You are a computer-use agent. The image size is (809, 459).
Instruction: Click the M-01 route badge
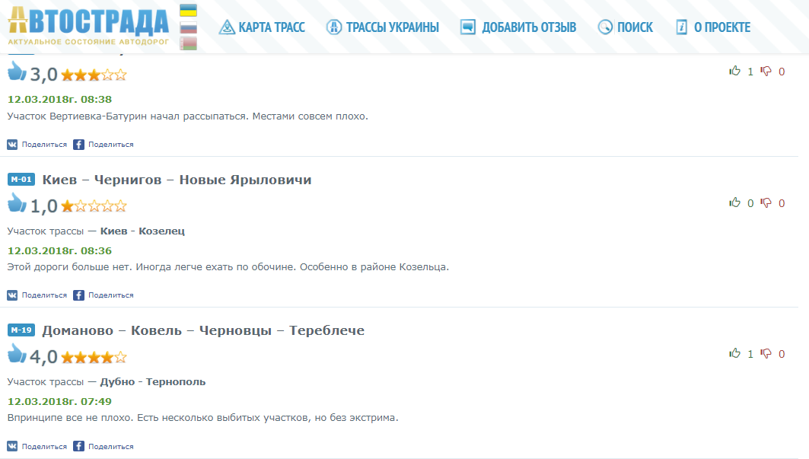click(21, 180)
